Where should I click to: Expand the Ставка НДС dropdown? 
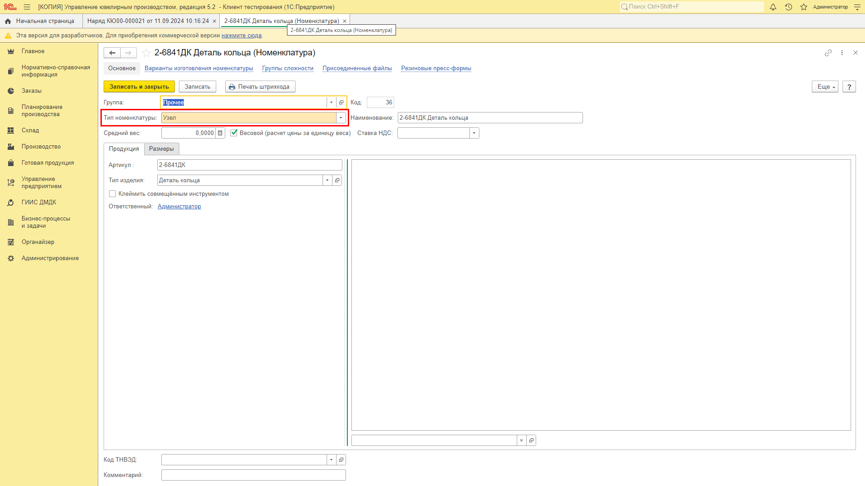tap(474, 133)
